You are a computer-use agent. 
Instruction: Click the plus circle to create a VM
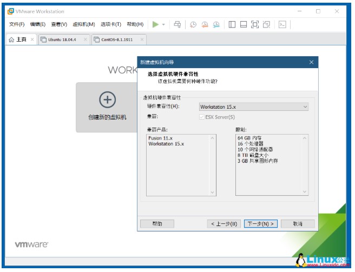click(107, 99)
